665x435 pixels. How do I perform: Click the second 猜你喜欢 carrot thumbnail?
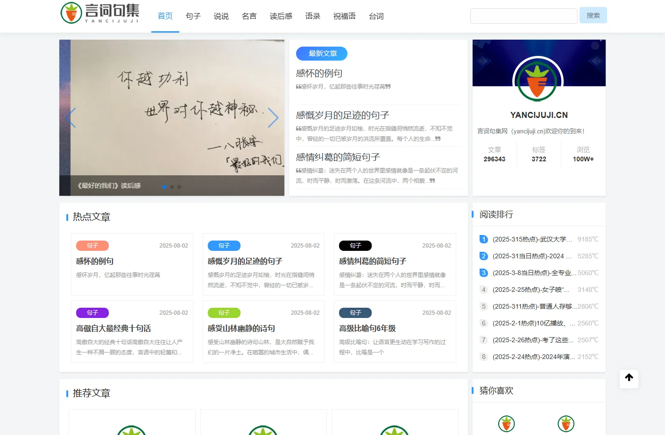(566, 423)
